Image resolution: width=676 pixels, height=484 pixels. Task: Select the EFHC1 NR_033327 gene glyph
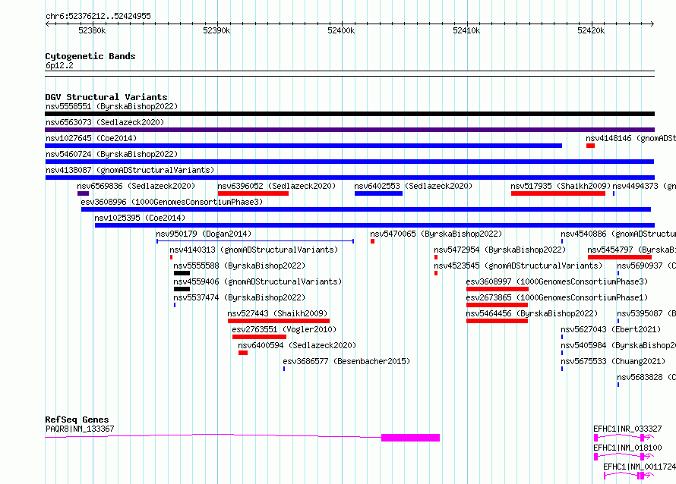tap(624, 438)
